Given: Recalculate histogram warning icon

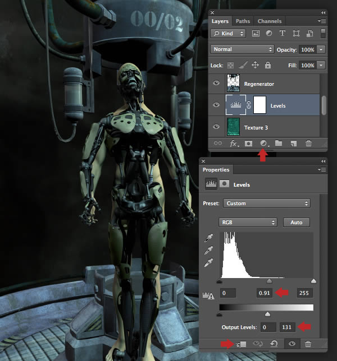Looking at the screenshot, I should (x=208, y=295).
